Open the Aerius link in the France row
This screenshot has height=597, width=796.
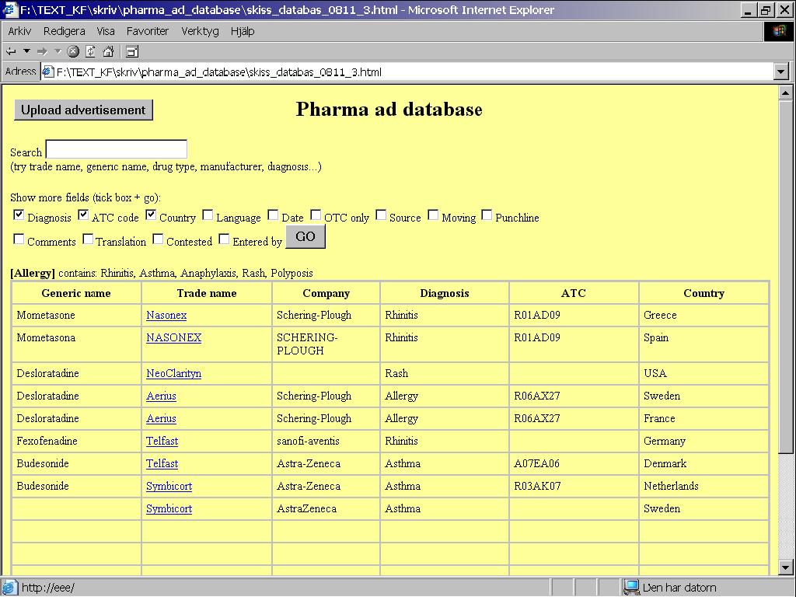coord(161,419)
